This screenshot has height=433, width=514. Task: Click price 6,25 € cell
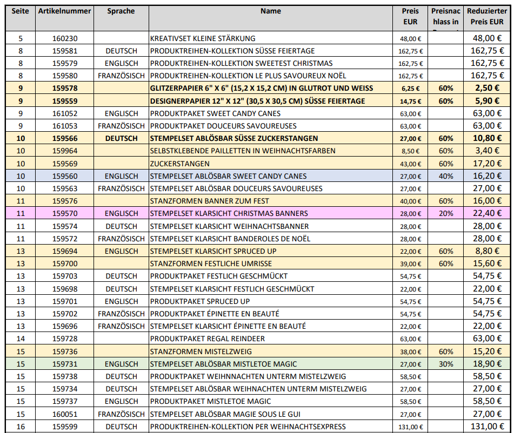pos(410,88)
